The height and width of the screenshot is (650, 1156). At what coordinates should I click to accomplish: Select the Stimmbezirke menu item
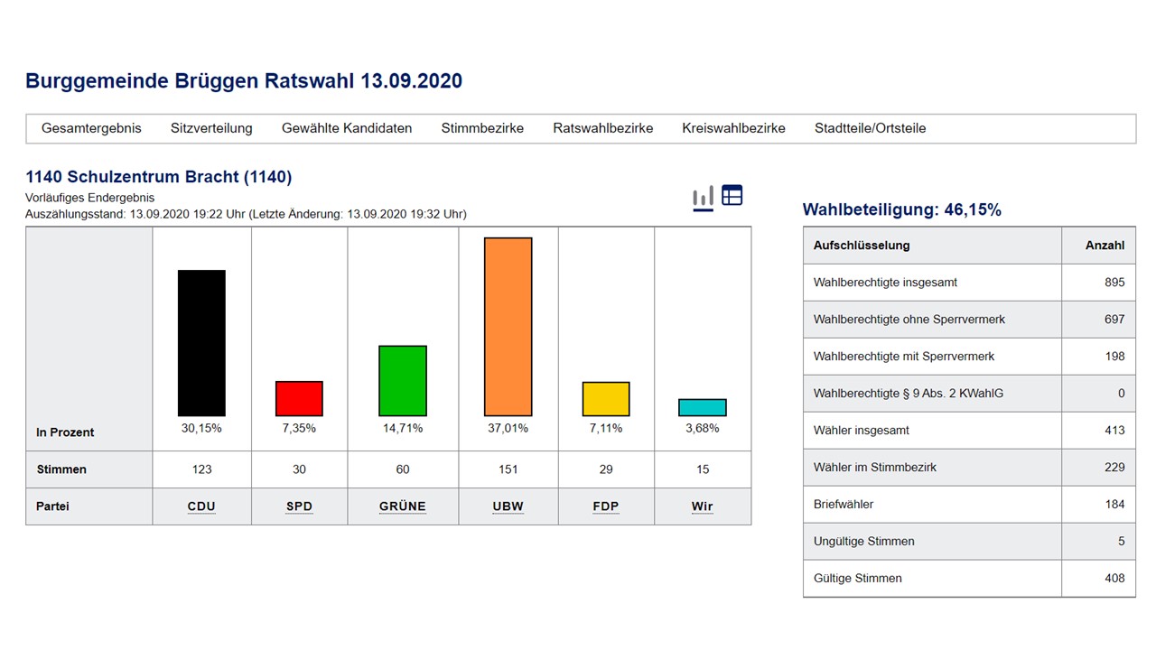click(482, 128)
